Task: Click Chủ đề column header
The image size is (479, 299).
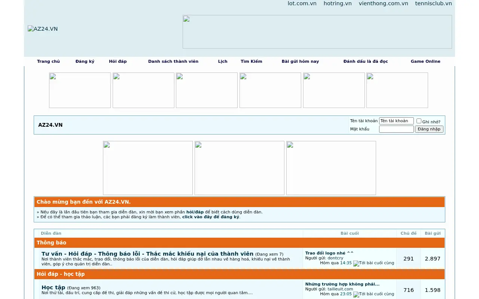Action: point(409,233)
